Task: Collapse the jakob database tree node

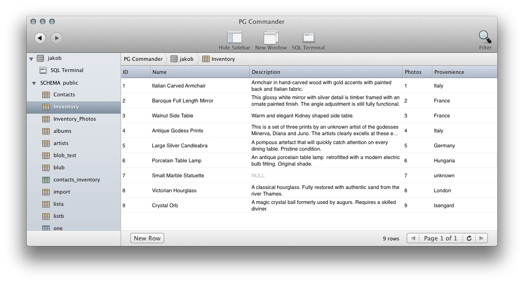Action: click(x=31, y=59)
